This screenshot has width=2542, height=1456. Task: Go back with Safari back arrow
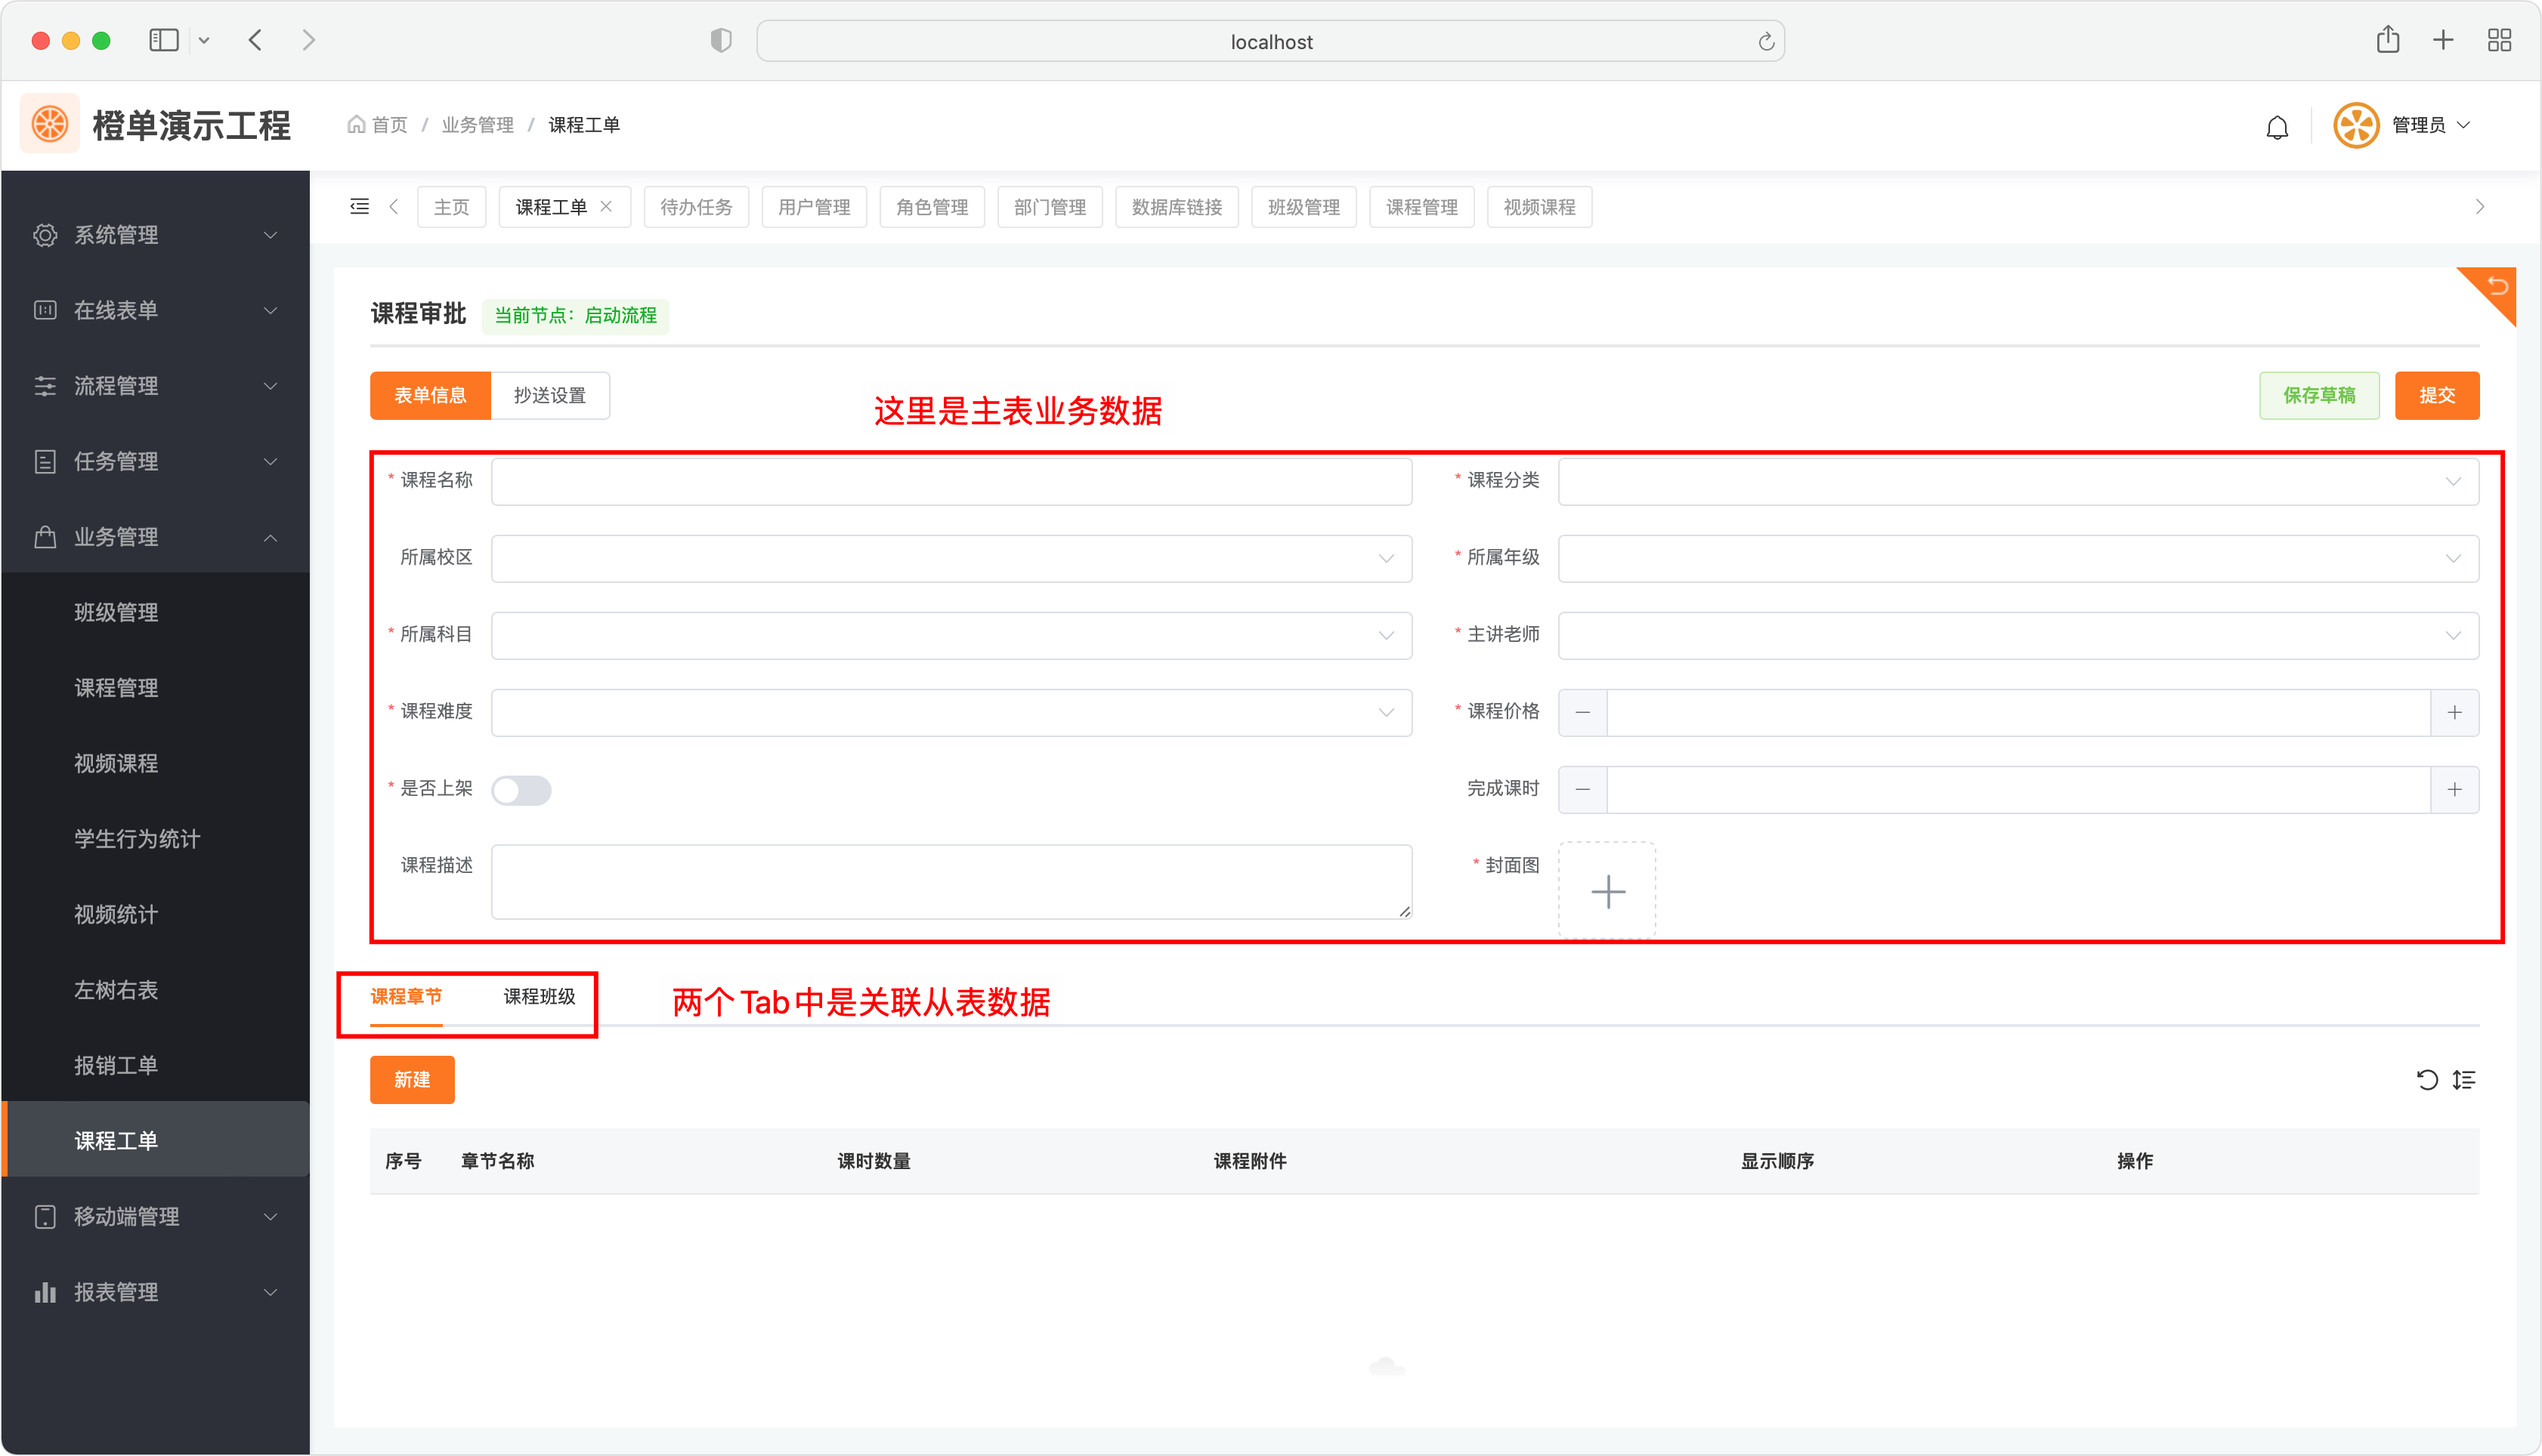point(255,40)
